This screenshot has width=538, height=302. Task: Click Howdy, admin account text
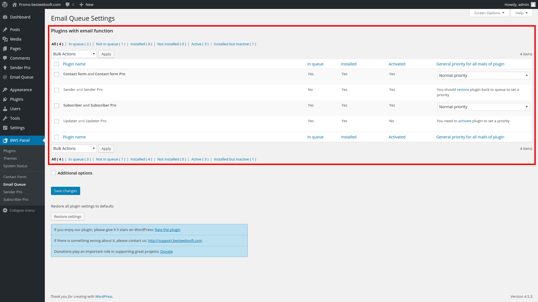tap(517, 4)
